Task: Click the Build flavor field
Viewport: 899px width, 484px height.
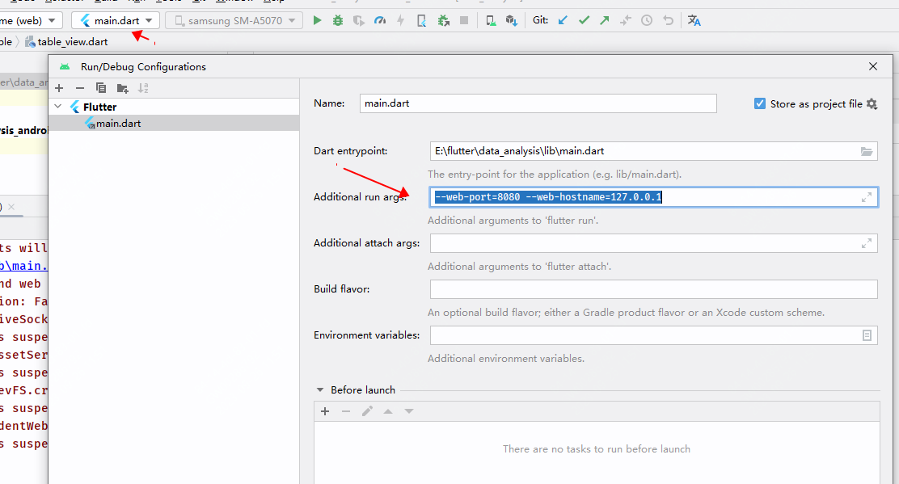Action: [x=653, y=289]
